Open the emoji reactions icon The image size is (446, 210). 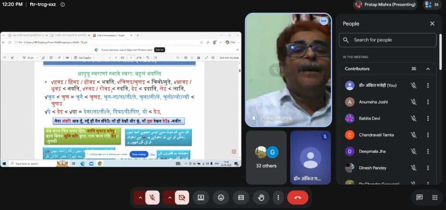pyautogui.click(x=221, y=197)
